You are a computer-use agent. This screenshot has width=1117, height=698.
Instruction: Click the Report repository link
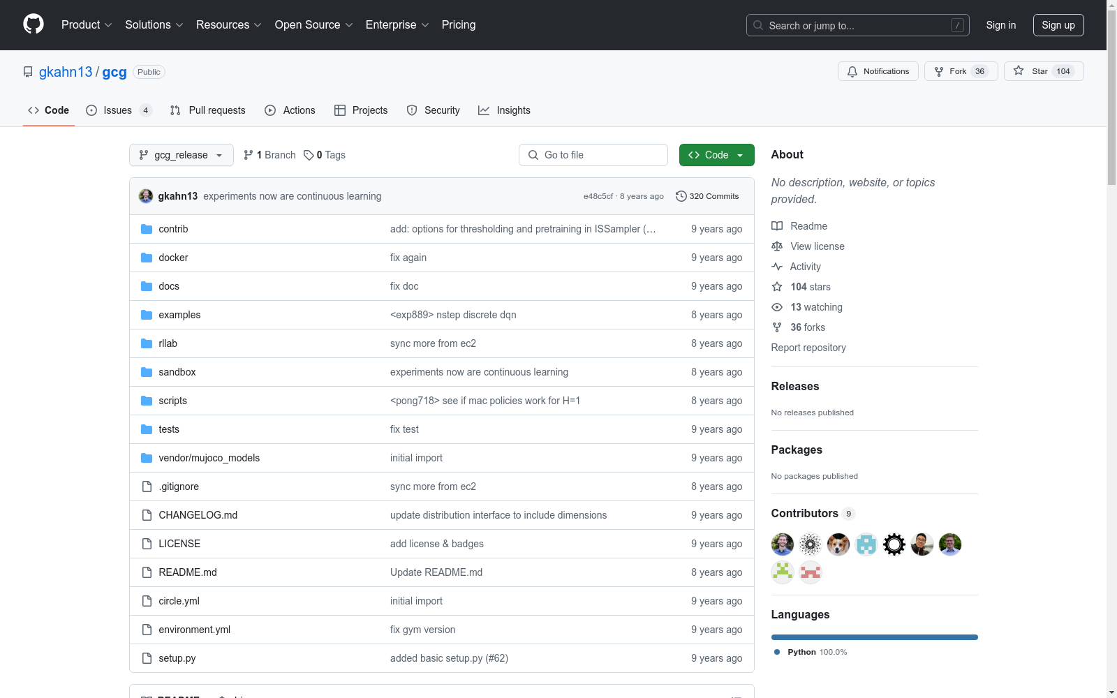[x=808, y=348]
